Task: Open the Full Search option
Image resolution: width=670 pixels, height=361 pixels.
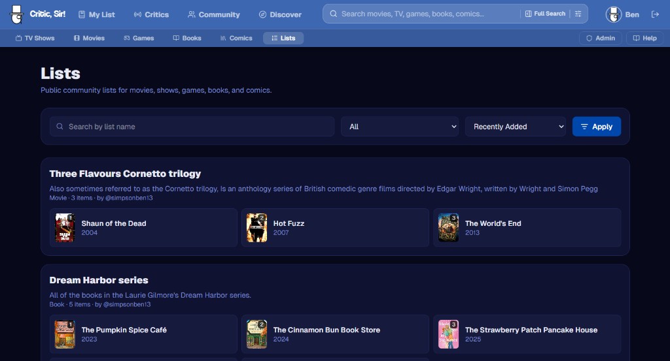Action: pyautogui.click(x=545, y=14)
